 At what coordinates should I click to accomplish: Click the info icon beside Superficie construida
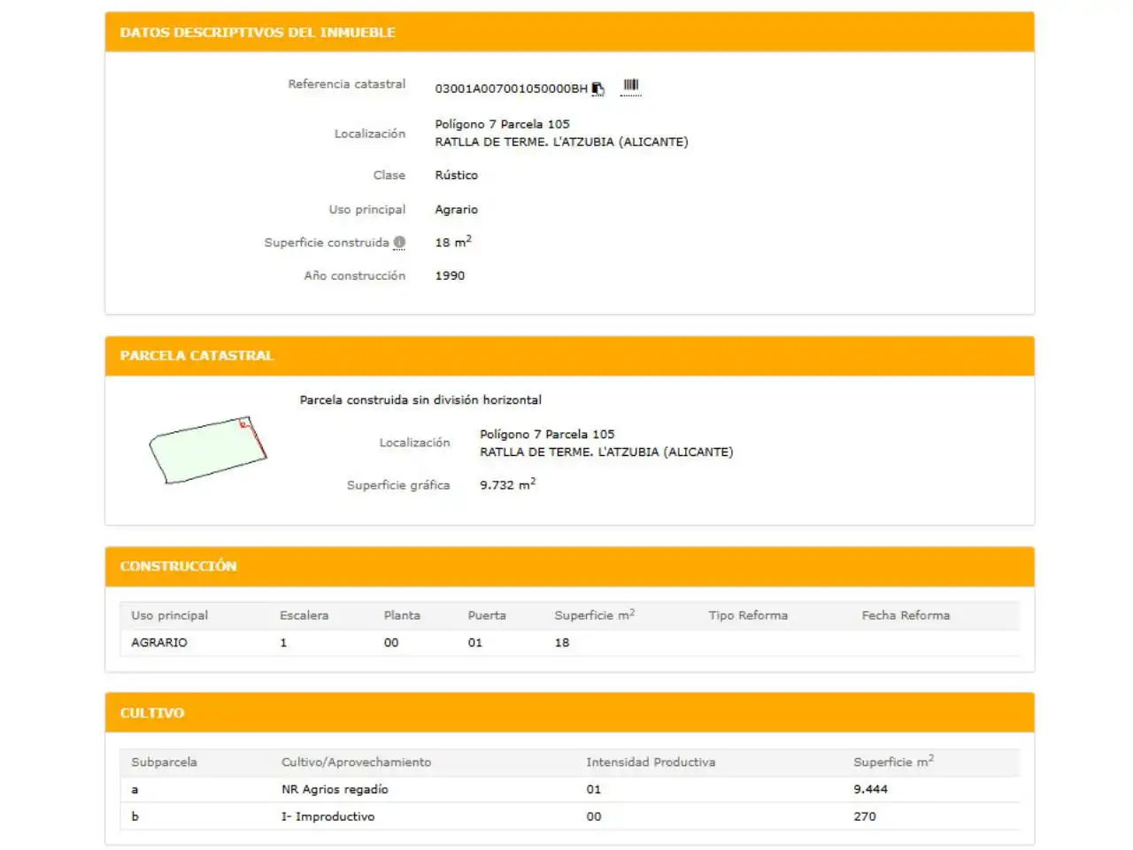click(x=399, y=243)
